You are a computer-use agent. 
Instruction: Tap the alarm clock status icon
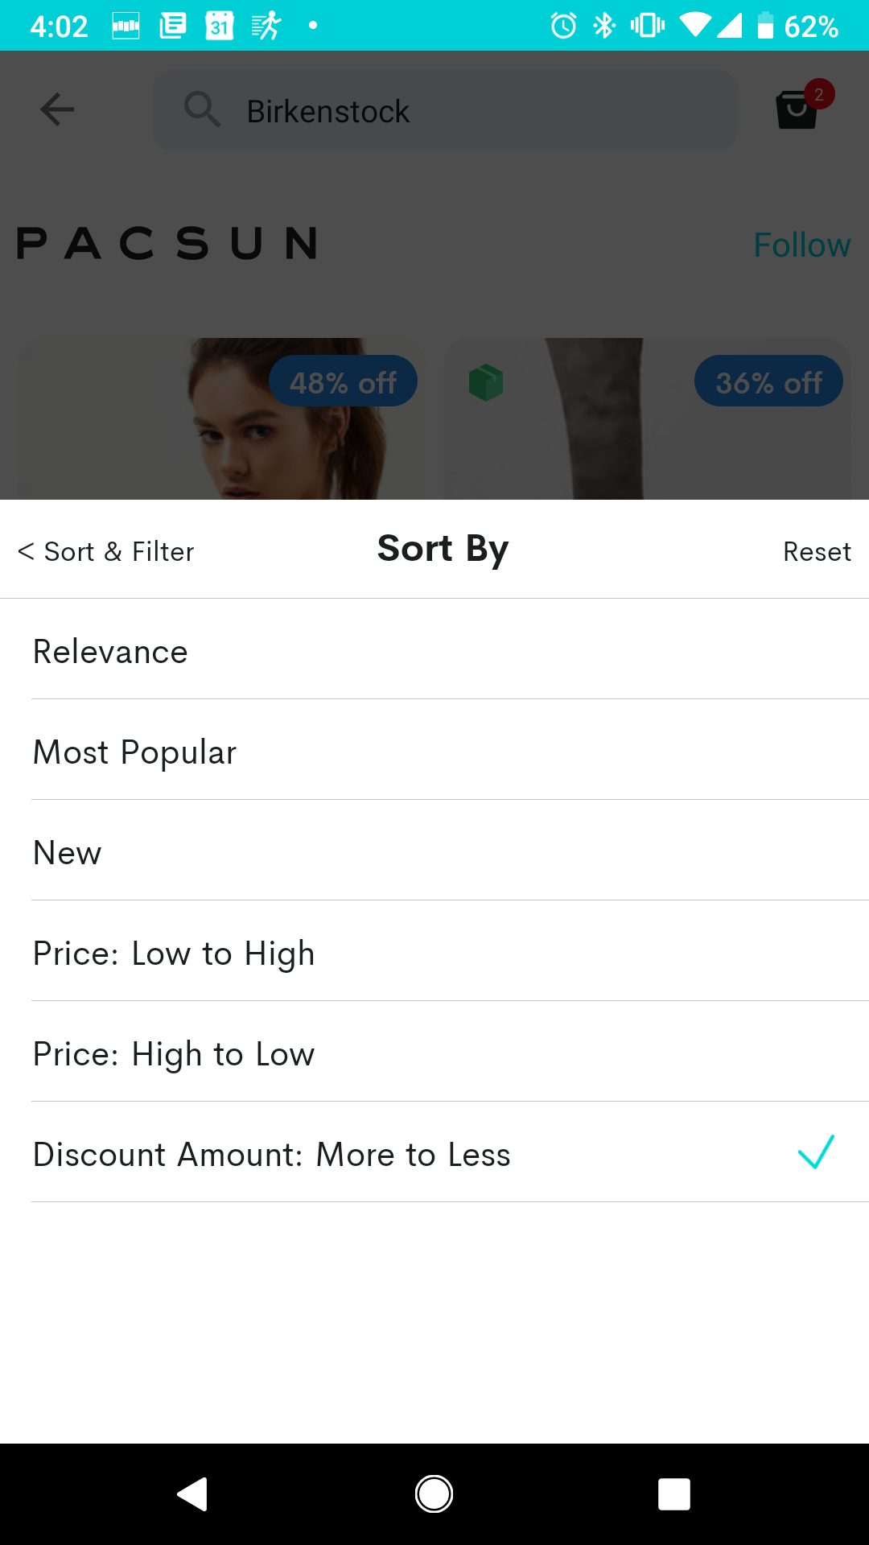563,26
